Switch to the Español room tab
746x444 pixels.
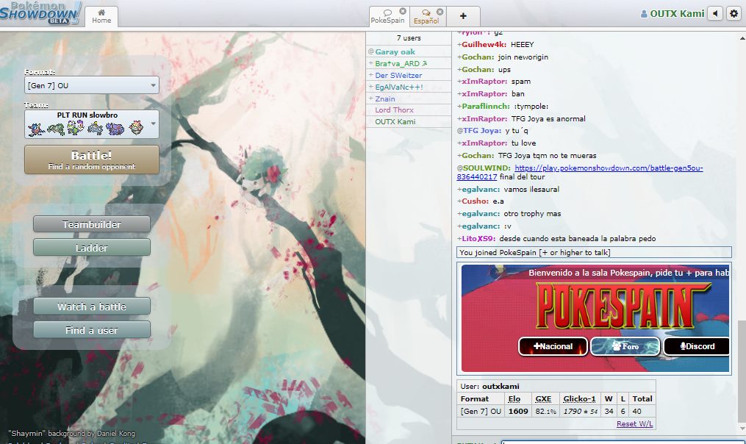426,16
